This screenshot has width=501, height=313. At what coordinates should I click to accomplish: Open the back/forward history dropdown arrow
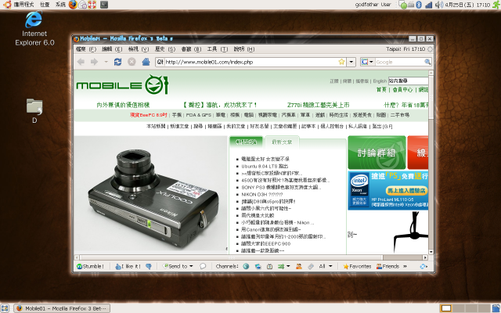[x=106, y=62]
